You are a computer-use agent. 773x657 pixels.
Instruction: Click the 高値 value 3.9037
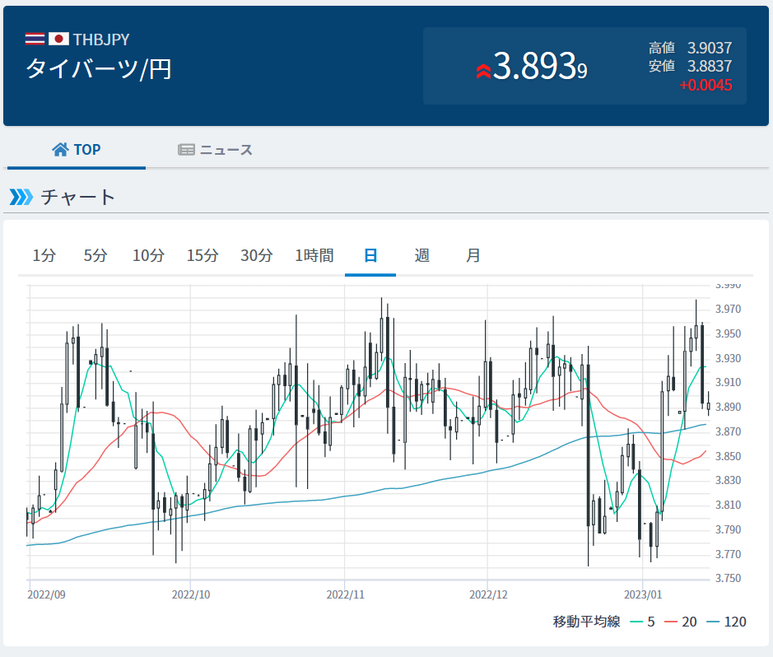pos(710,48)
